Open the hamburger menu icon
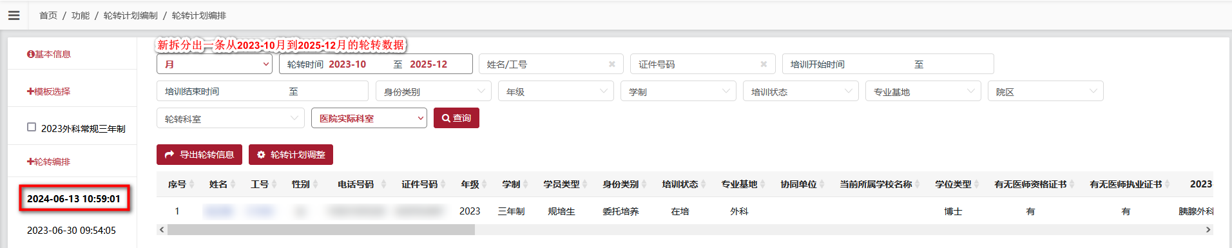The width and height of the screenshot is (1232, 248). (14, 15)
